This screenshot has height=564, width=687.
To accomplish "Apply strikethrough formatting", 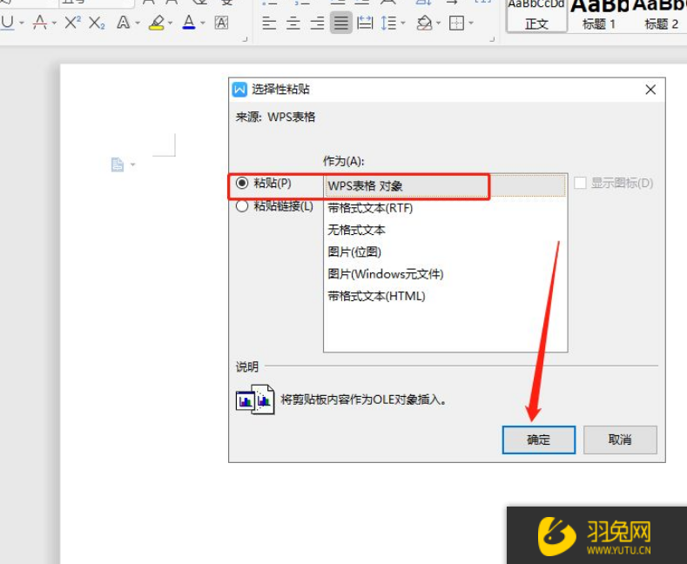I will (x=40, y=22).
